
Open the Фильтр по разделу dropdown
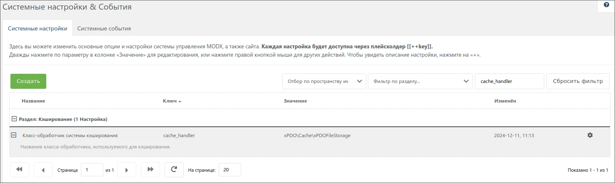coord(420,81)
